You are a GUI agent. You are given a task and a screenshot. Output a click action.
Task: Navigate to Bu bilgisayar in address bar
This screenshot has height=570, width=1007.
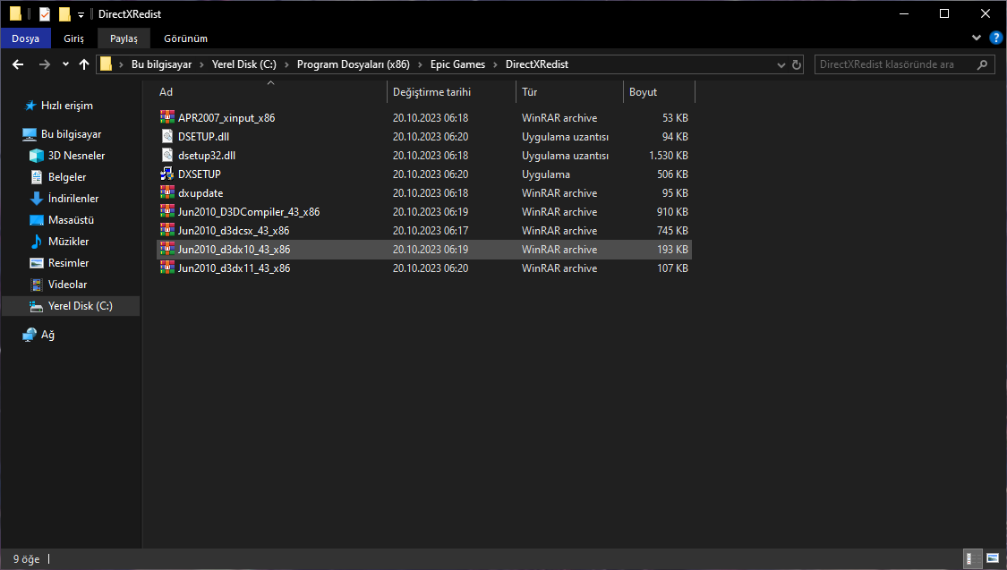tap(161, 64)
